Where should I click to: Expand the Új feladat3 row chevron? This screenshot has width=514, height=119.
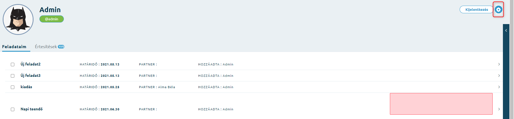coord(499,76)
